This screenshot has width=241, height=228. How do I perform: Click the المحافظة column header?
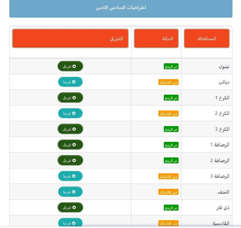207,39
